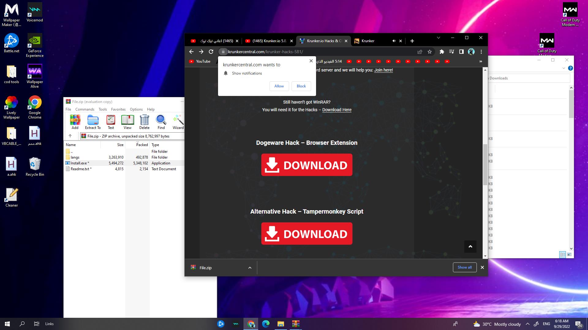The image size is (588, 330).
Task: Open WinRAR Commands menu
Action: point(85,109)
